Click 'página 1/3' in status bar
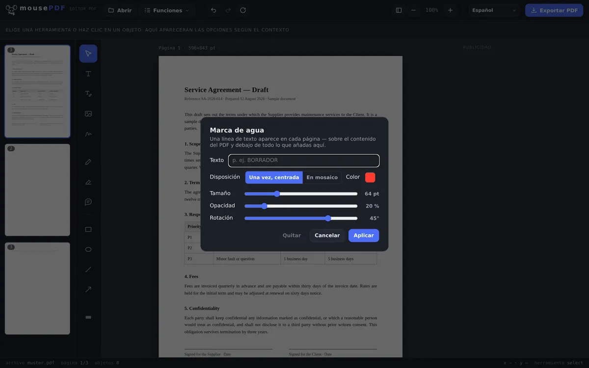The width and height of the screenshot is (589, 368). coord(75,363)
